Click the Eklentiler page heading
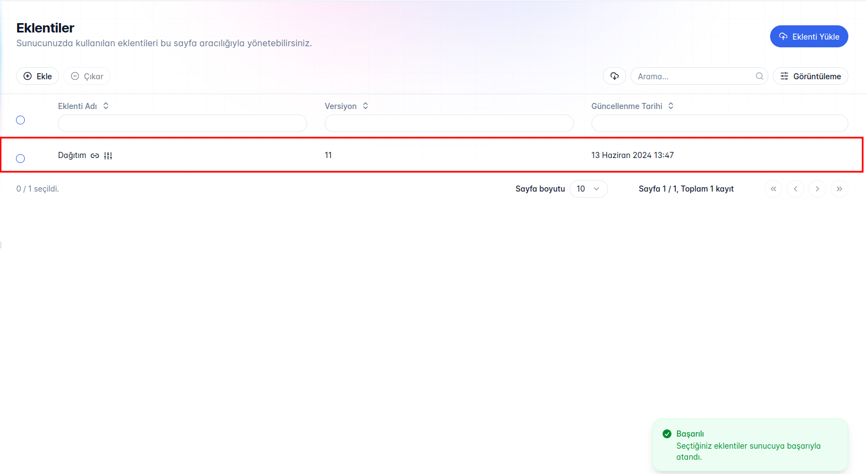The width and height of the screenshot is (866, 474). click(x=45, y=28)
